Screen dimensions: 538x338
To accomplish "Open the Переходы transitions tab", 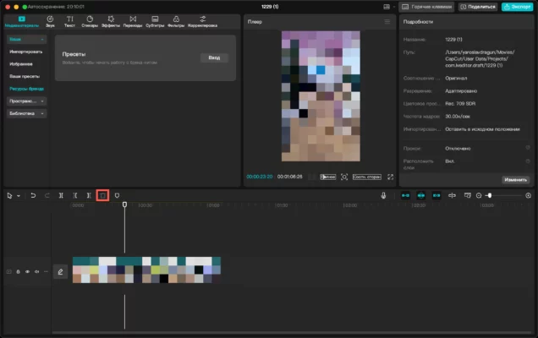I will (x=133, y=22).
